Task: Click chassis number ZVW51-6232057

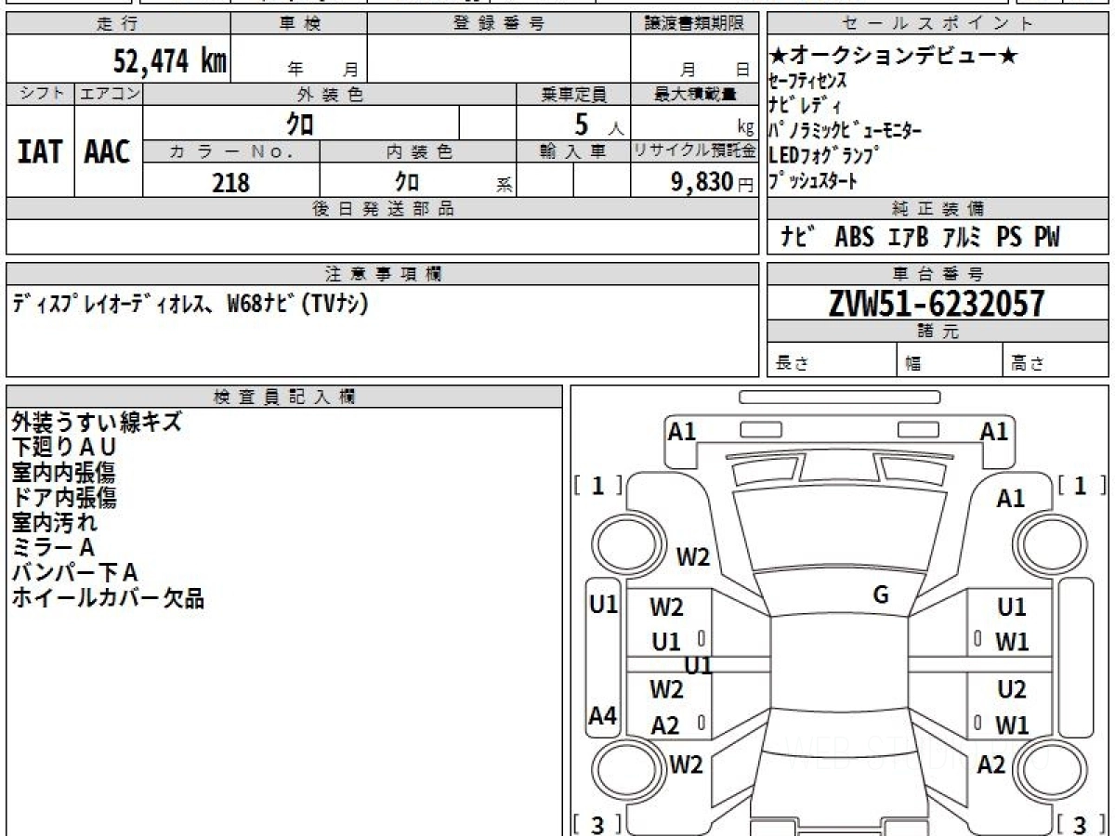Action: (937, 303)
